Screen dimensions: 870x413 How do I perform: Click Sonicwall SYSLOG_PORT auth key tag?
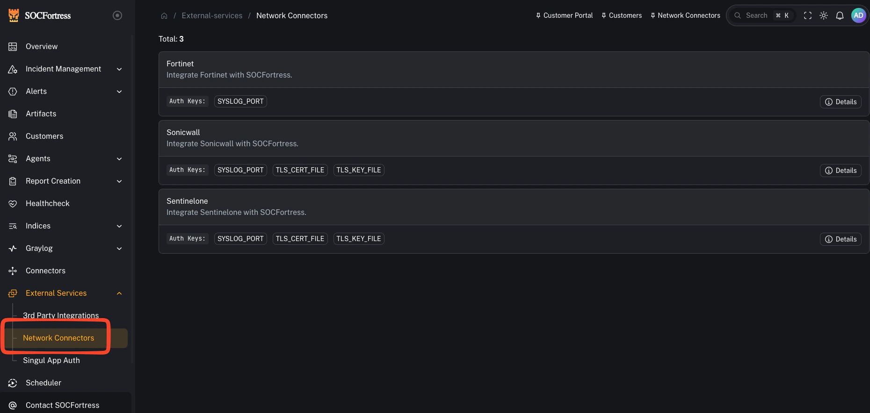[x=240, y=170]
